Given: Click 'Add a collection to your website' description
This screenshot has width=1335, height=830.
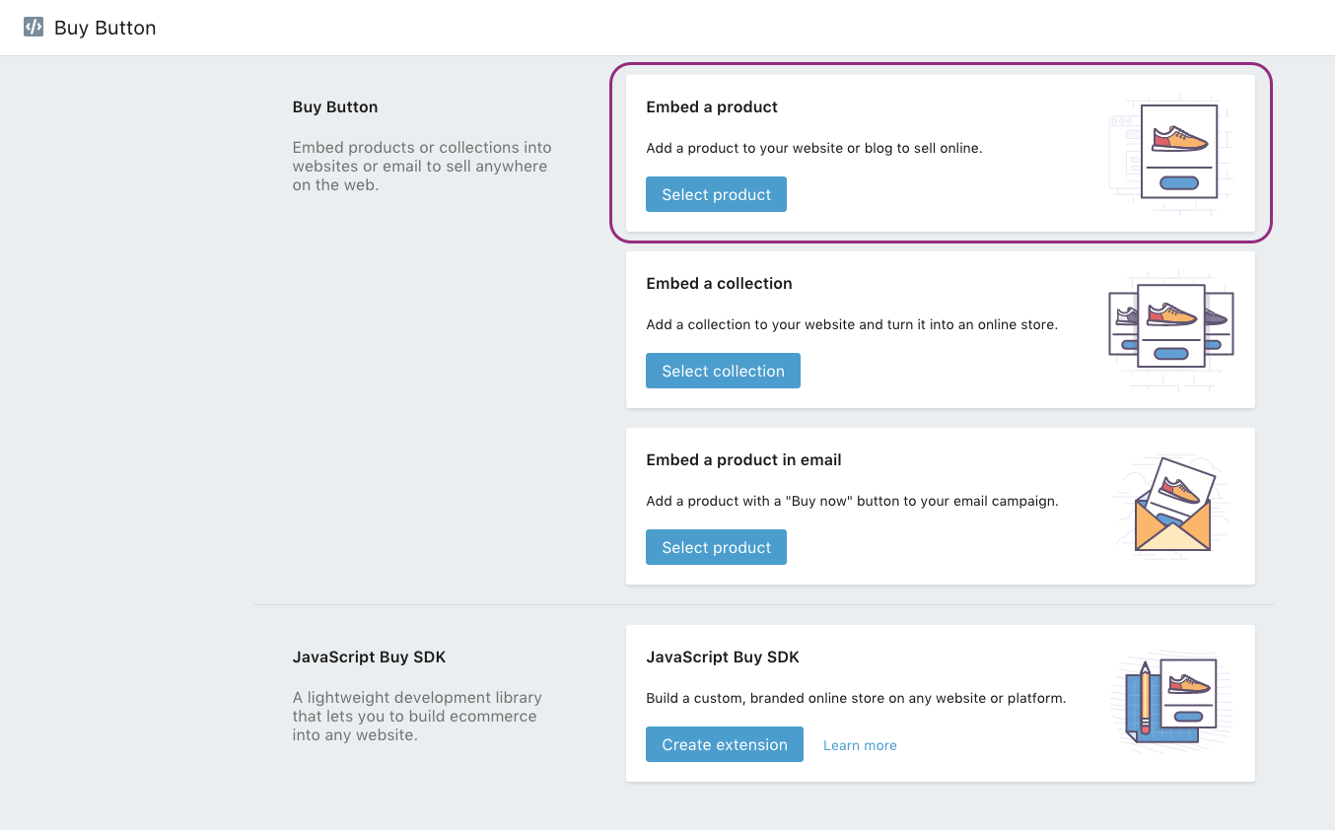Looking at the screenshot, I should [852, 324].
